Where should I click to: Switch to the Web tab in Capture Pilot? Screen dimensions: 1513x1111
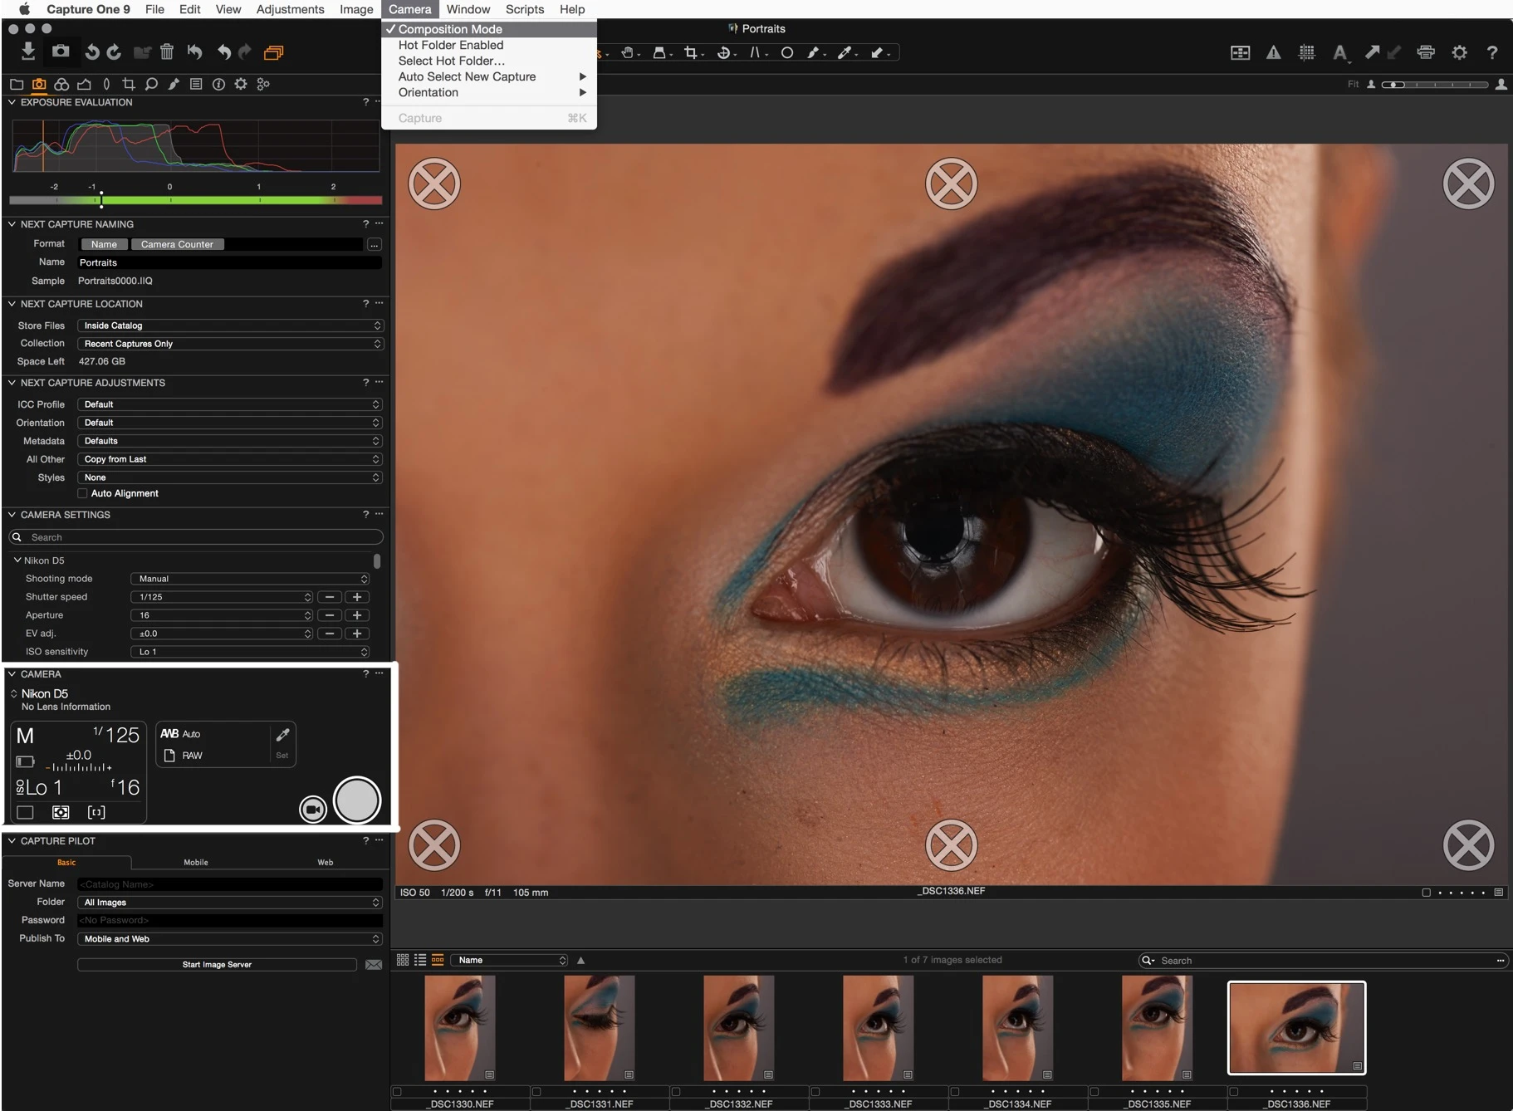click(326, 862)
